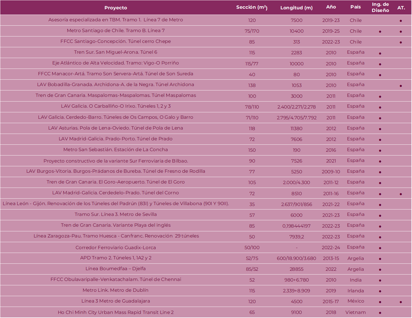Click country cell 'Irlanda'
Screen dimensions: 412x318
[355, 291]
